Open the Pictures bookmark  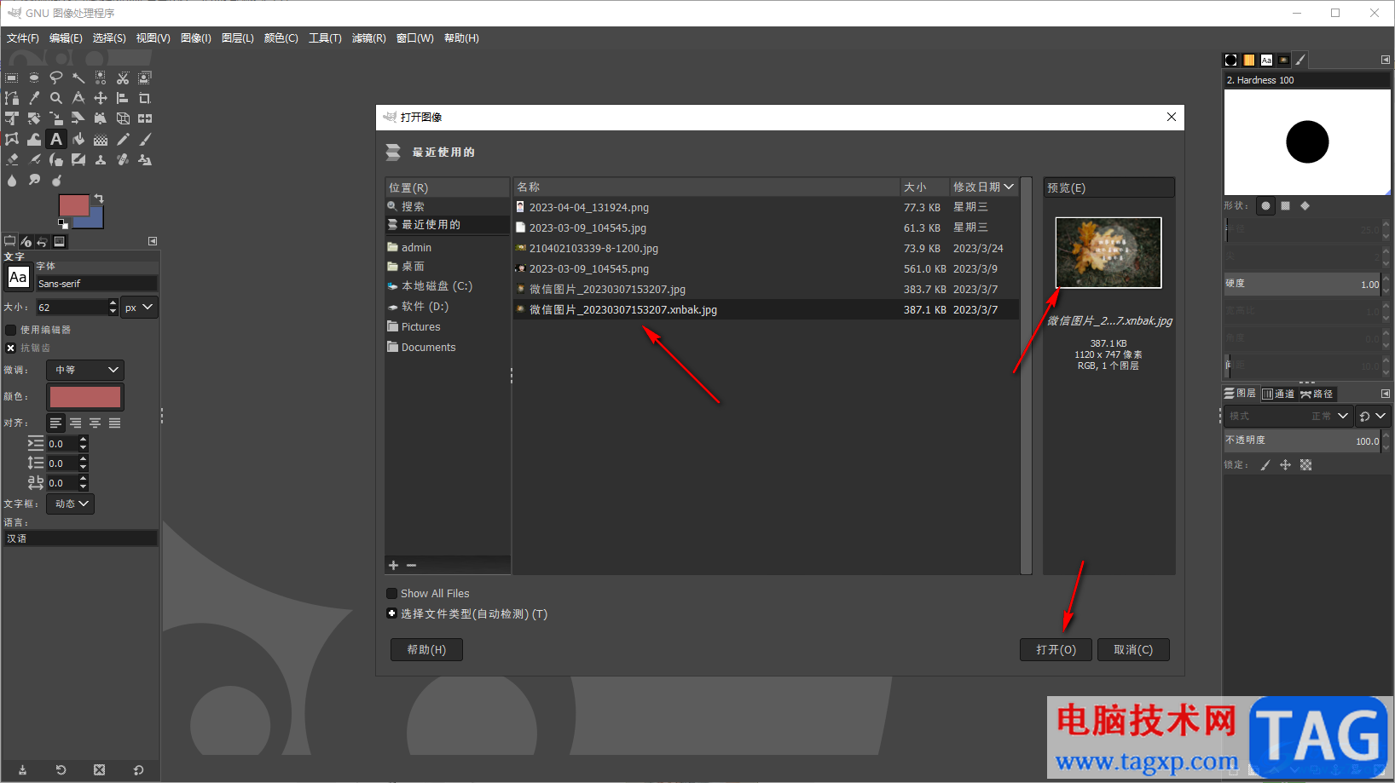(x=448, y=326)
